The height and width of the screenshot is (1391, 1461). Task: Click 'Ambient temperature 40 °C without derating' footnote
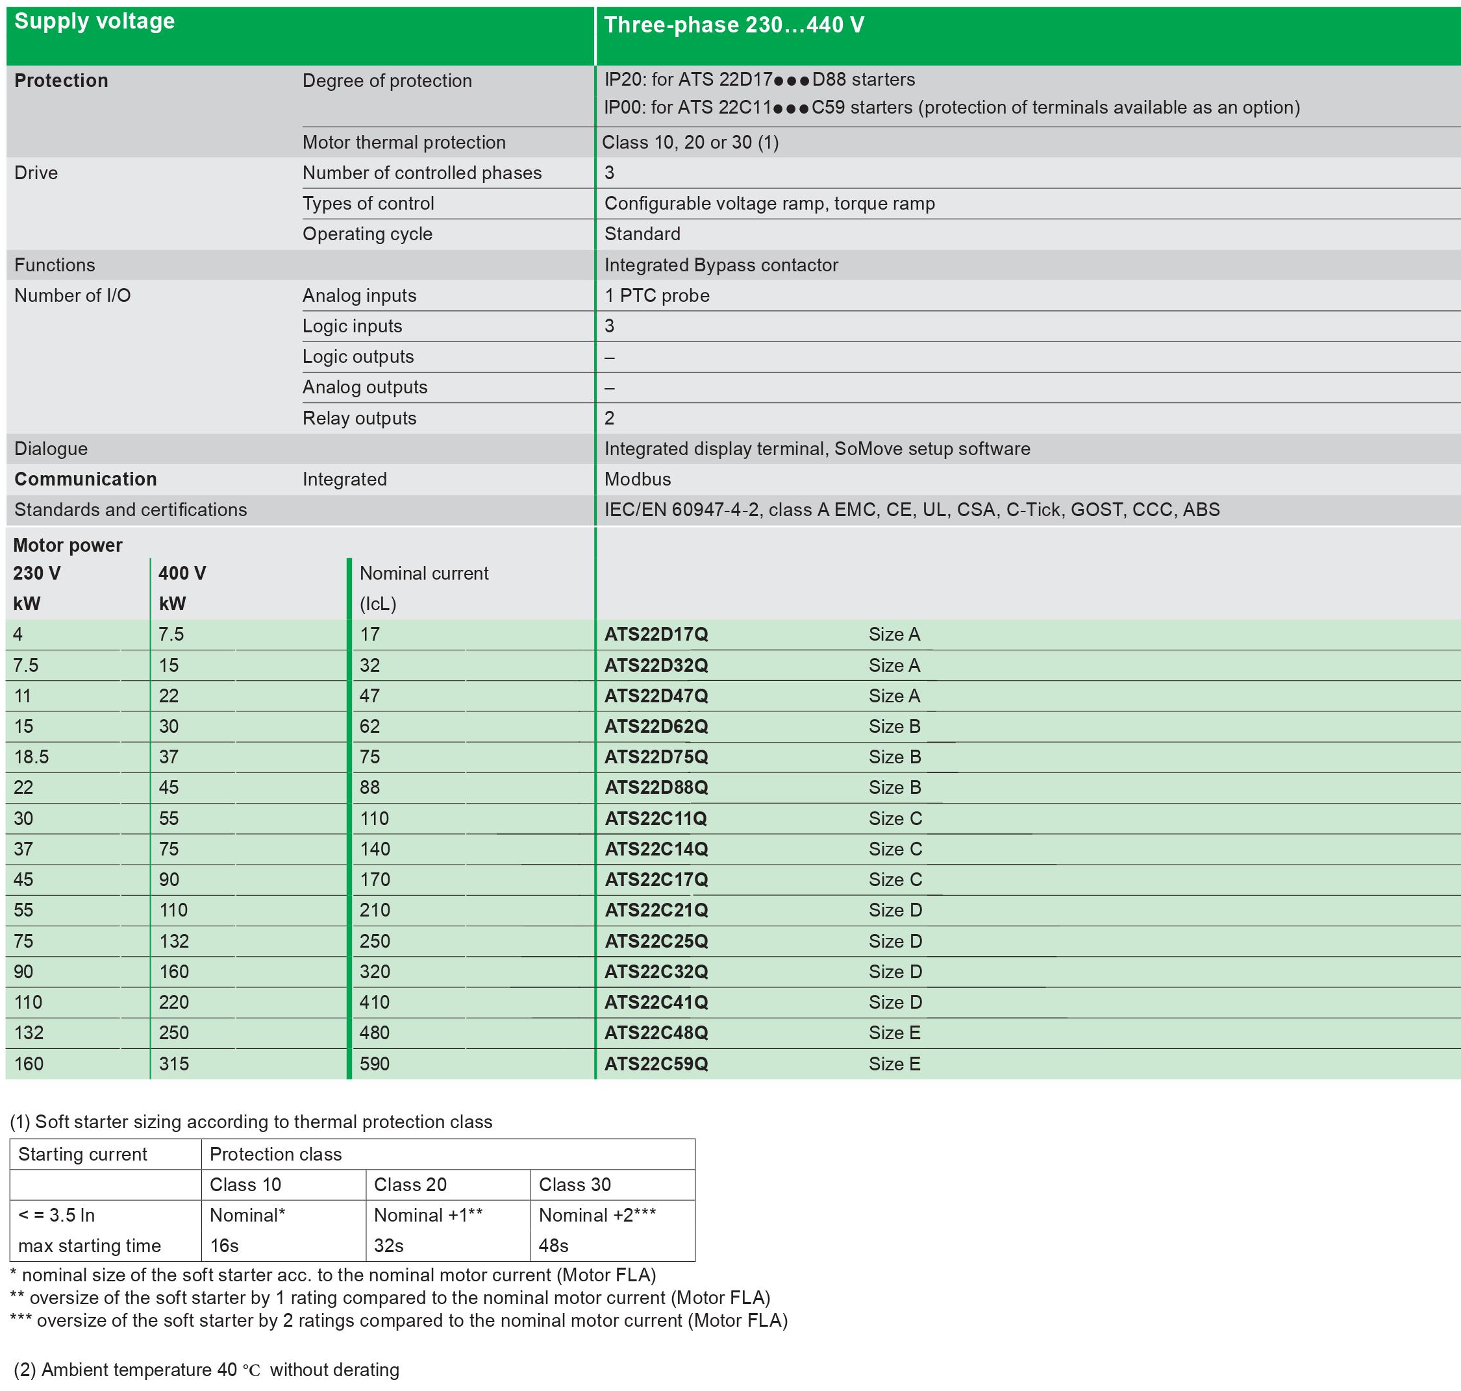(206, 1370)
